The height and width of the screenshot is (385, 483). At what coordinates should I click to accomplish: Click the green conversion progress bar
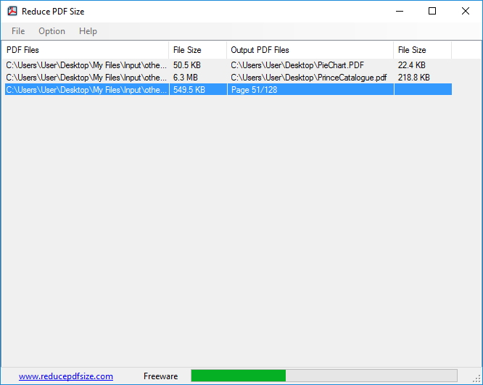(x=324, y=376)
